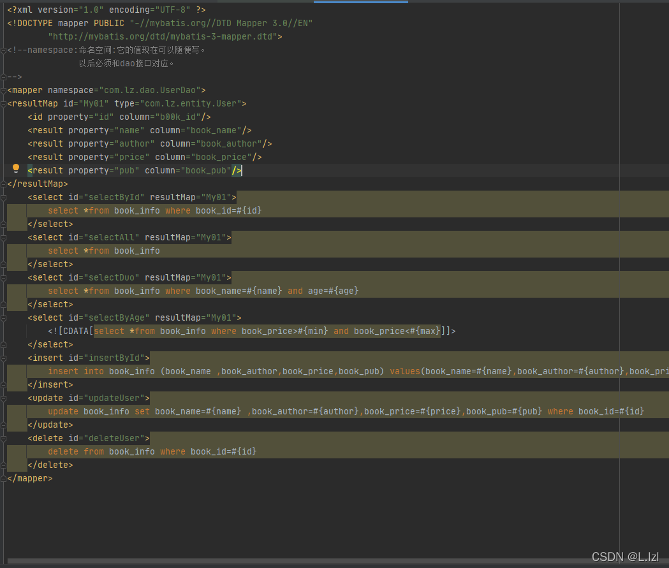669x568 pixels.
Task: Fold the selectById select element
Action: tap(3, 198)
